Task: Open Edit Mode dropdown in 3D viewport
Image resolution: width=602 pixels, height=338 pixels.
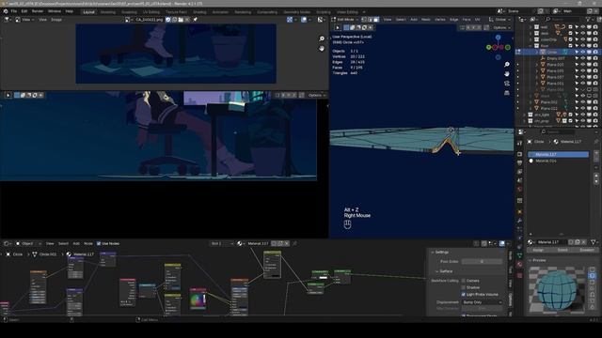Action: tap(345, 19)
